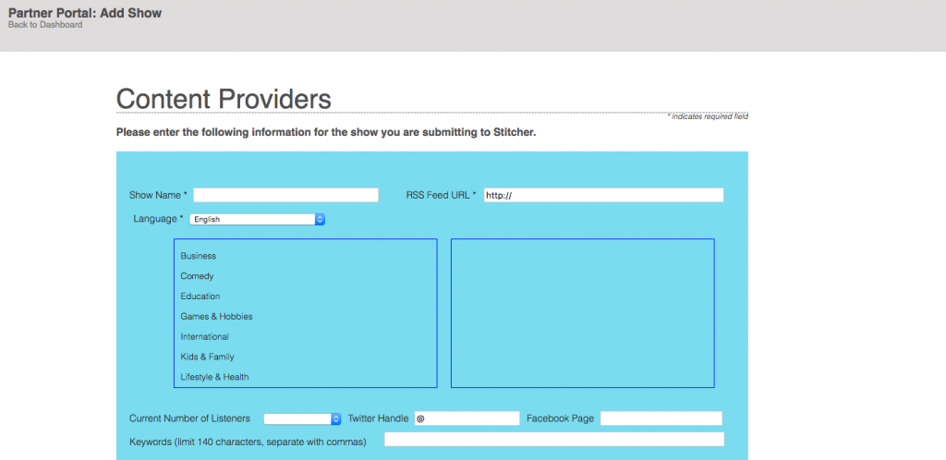The width and height of the screenshot is (946, 460).
Task: Choose Comedy in the category list
Action: click(x=198, y=276)
